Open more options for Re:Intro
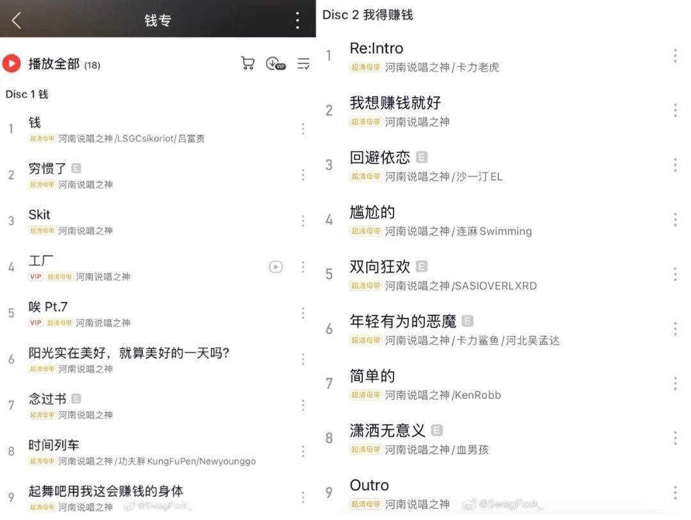The height and width of the screenshot is (520, 691). coord(675,56)
